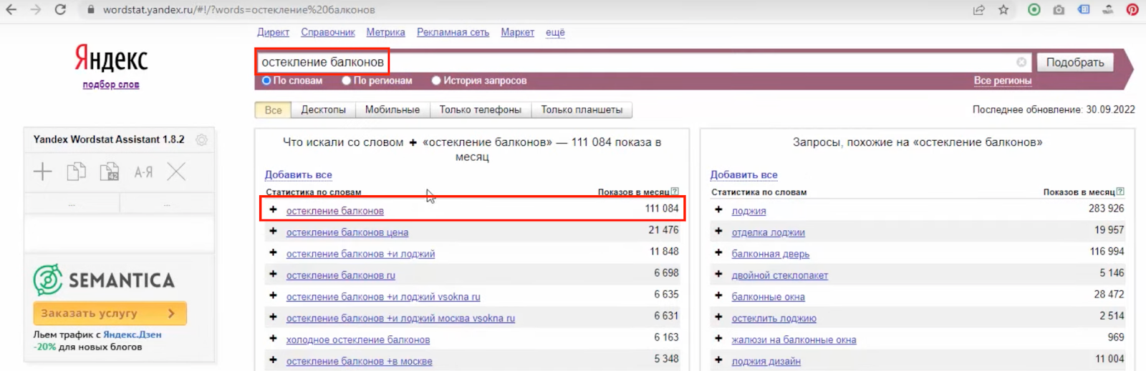Select the 'История запросов' radio button
This screenshot has height=371, width=1146.
pos(436,81)
